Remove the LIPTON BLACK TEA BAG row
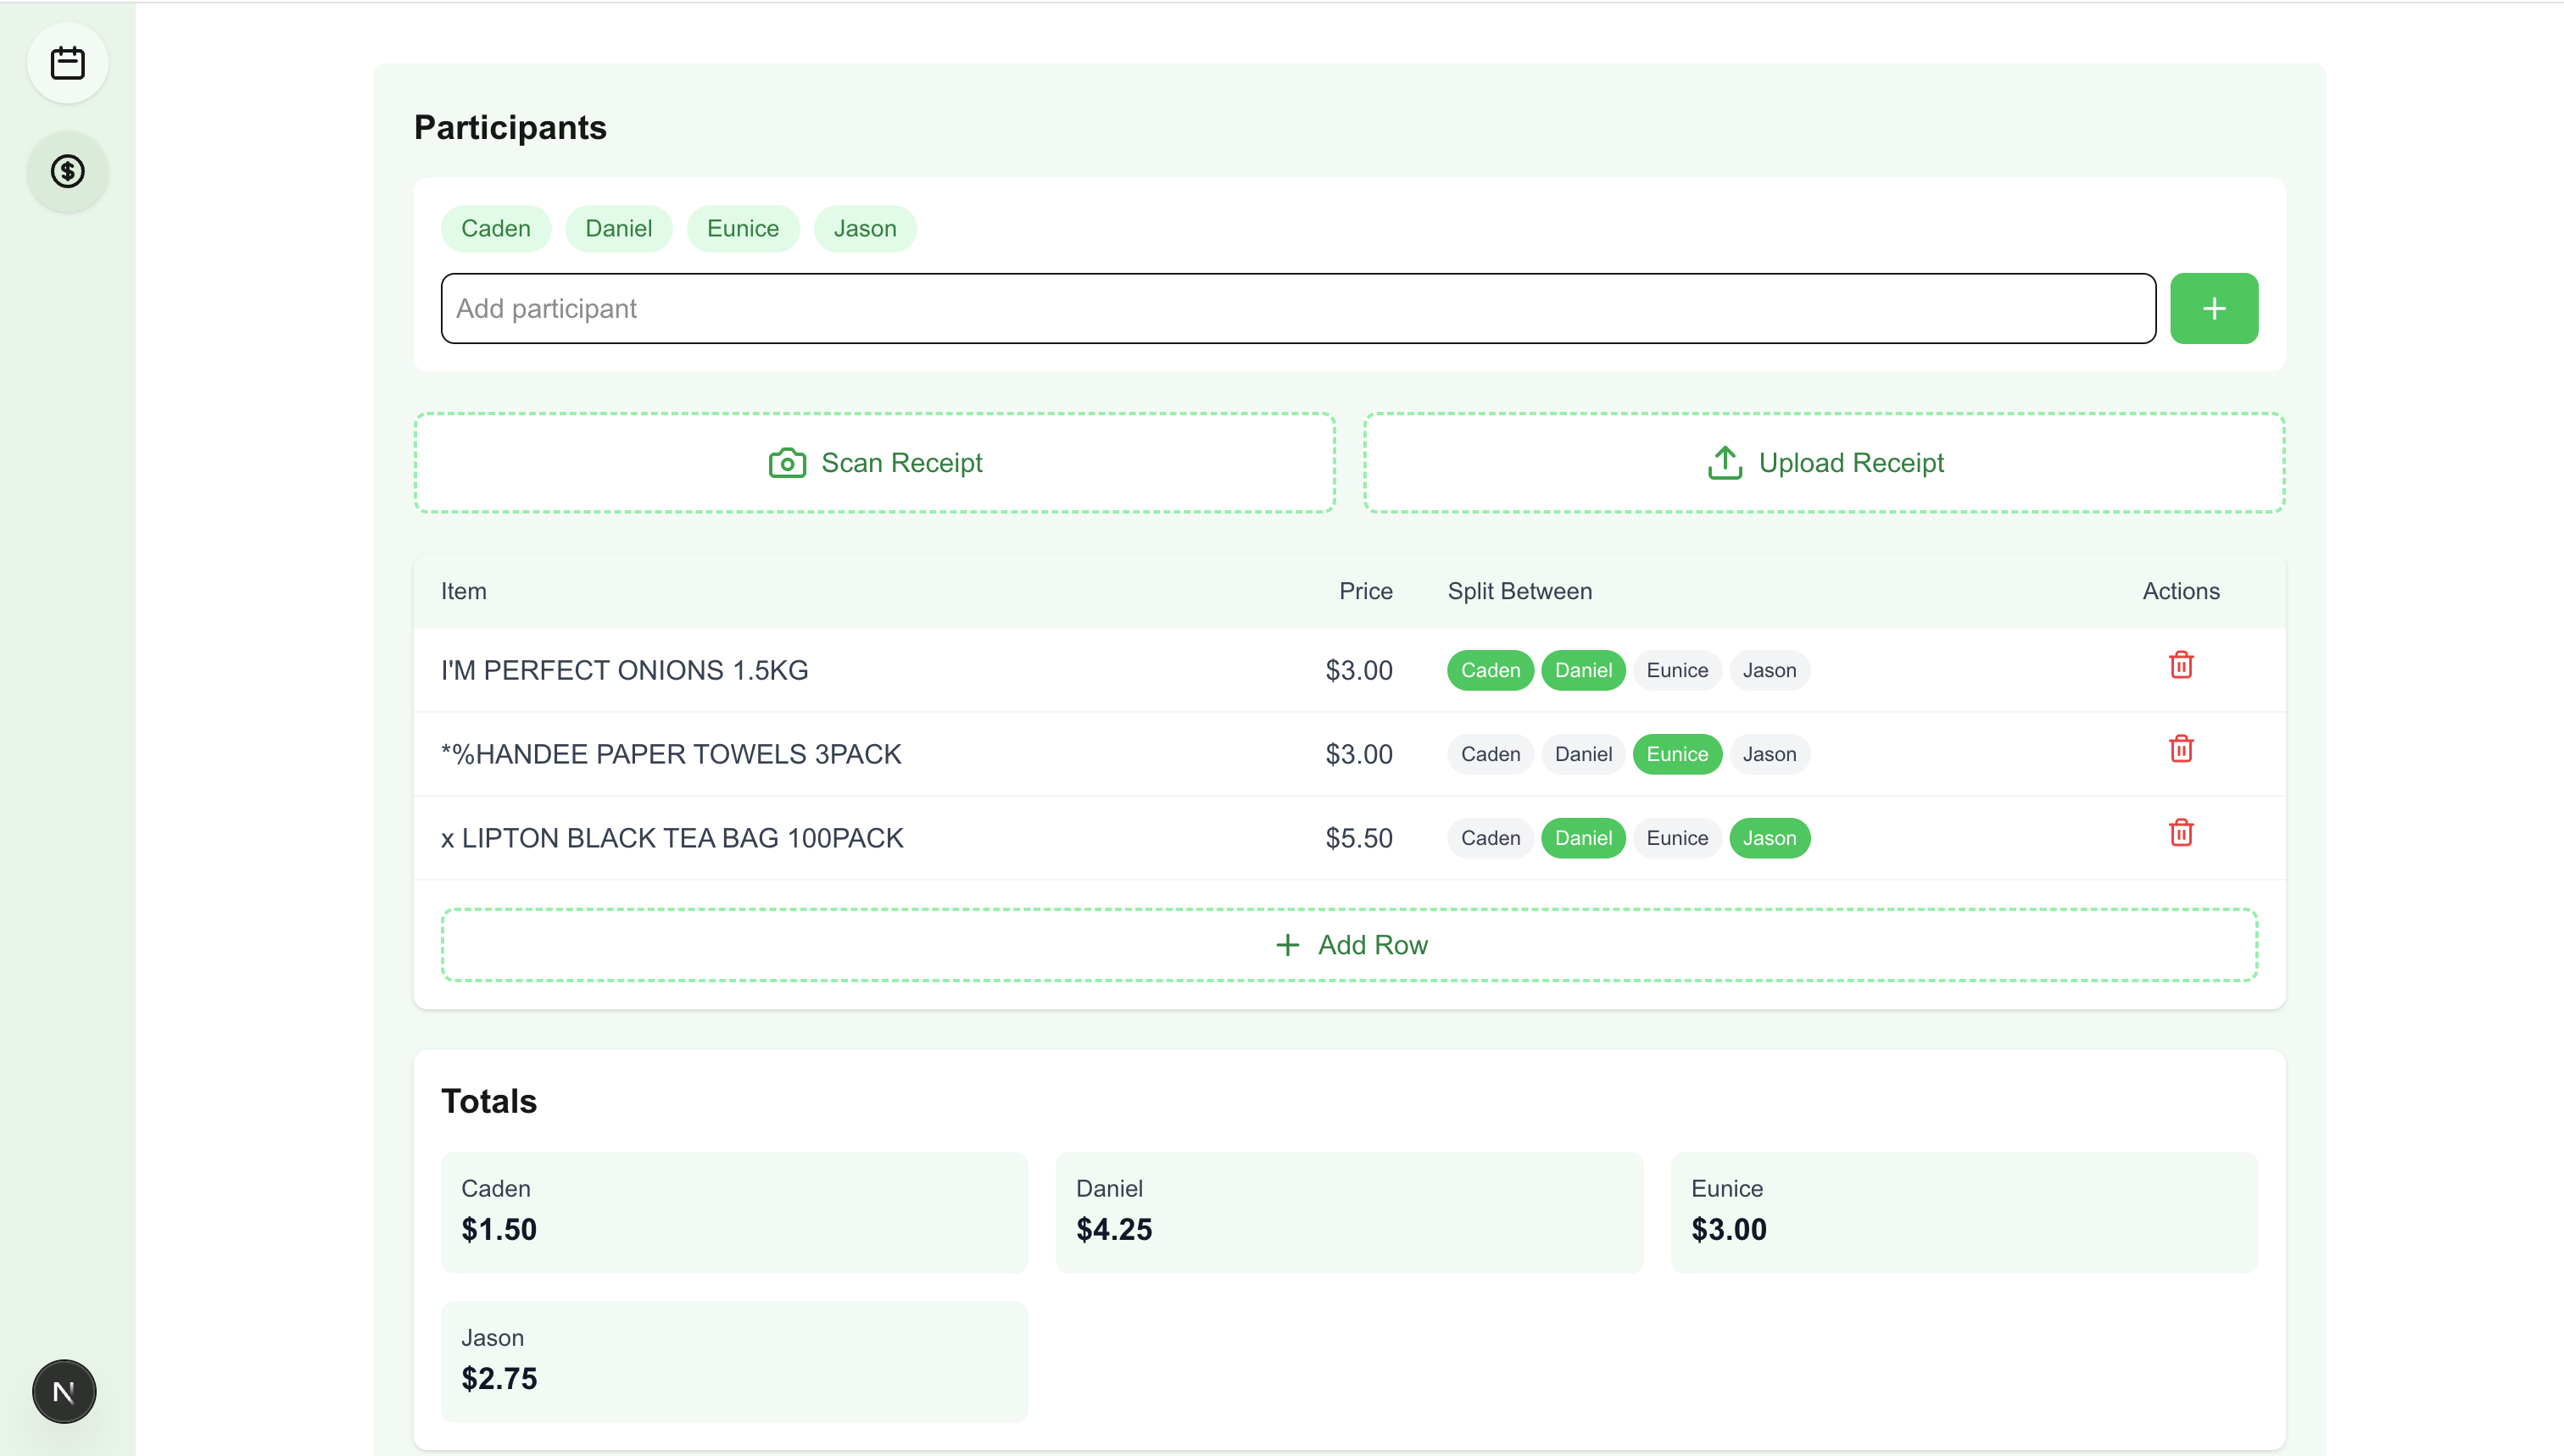The image size is (2564, 1456). pyautogui.click(x=2181, y=833)
